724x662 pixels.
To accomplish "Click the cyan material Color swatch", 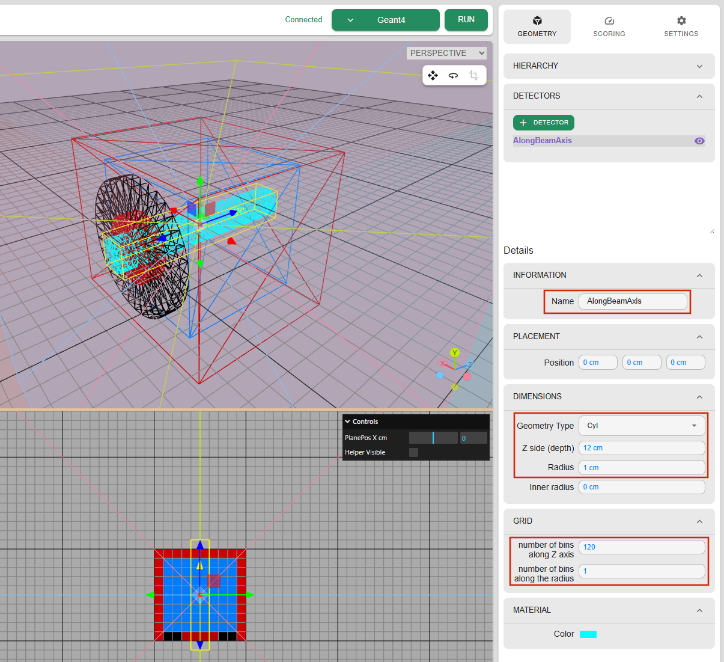I will (588, 634).
